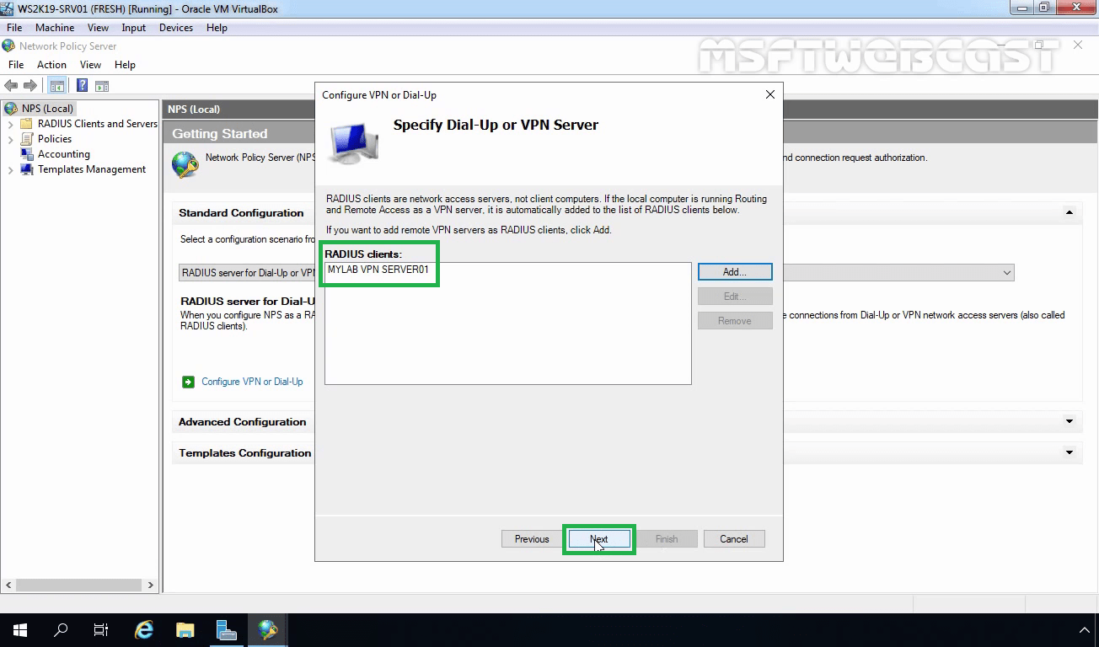Click the Configure VPN or Dial-Up link

click(x=250, y=381)
